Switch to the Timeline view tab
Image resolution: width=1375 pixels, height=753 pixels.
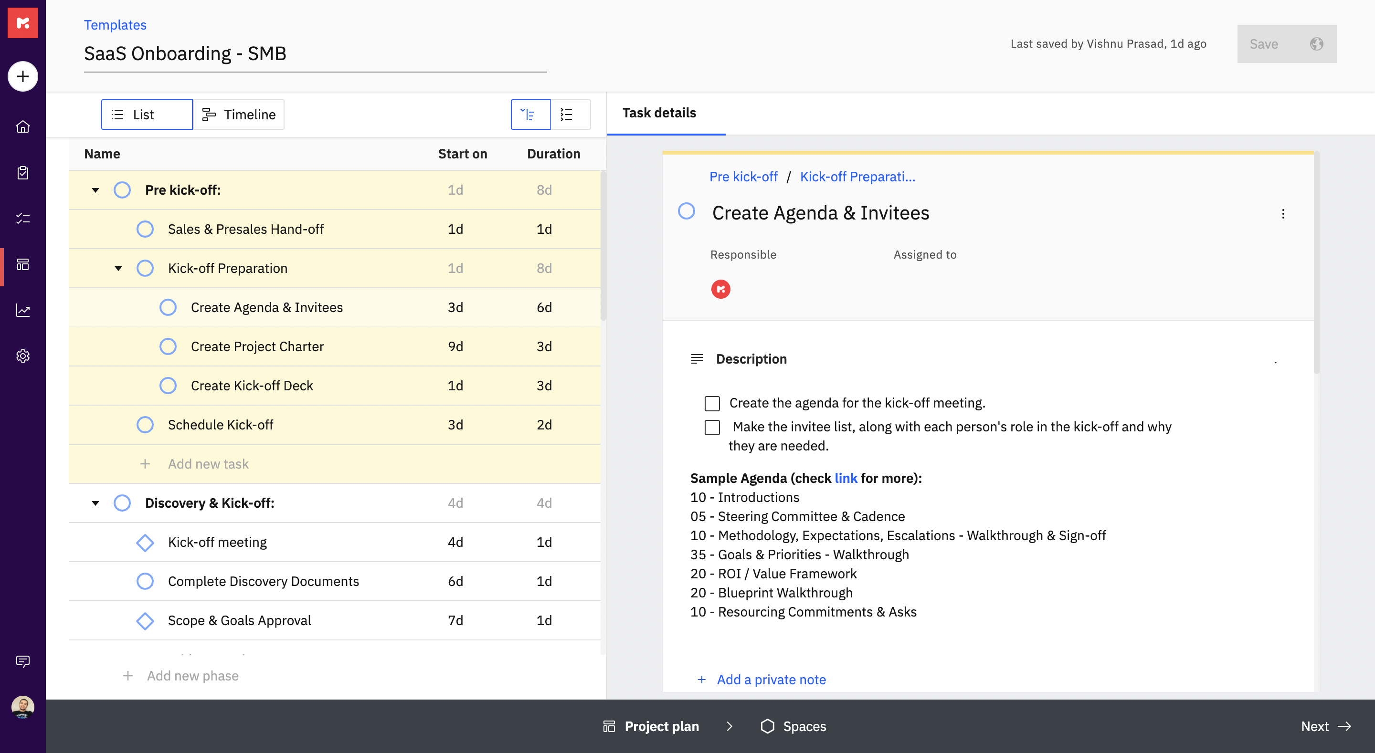239,114
